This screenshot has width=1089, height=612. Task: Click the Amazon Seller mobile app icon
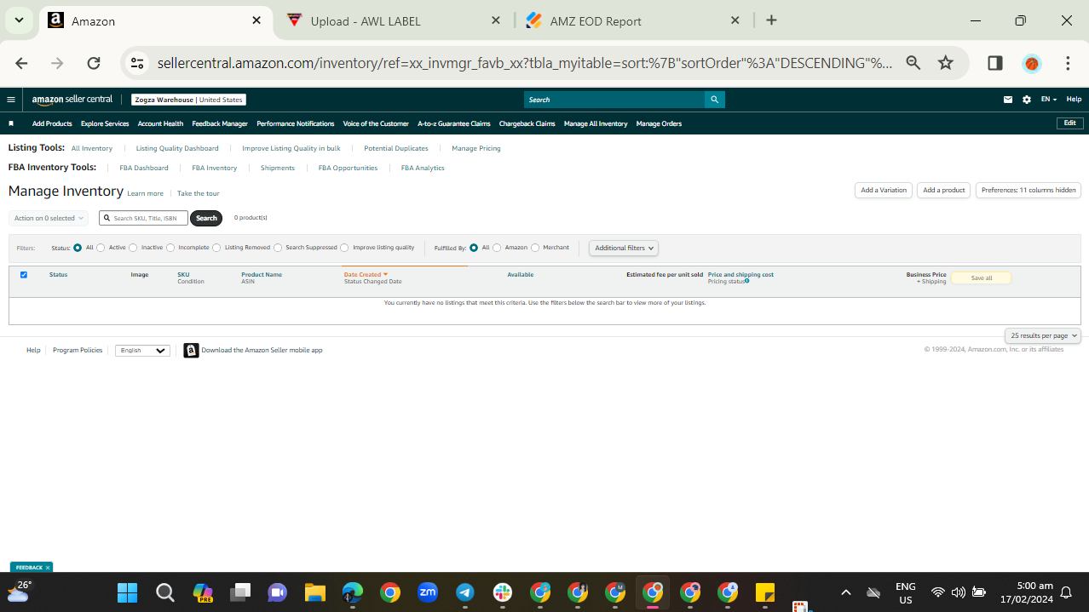pyautogui.click(x=192, y=350)
